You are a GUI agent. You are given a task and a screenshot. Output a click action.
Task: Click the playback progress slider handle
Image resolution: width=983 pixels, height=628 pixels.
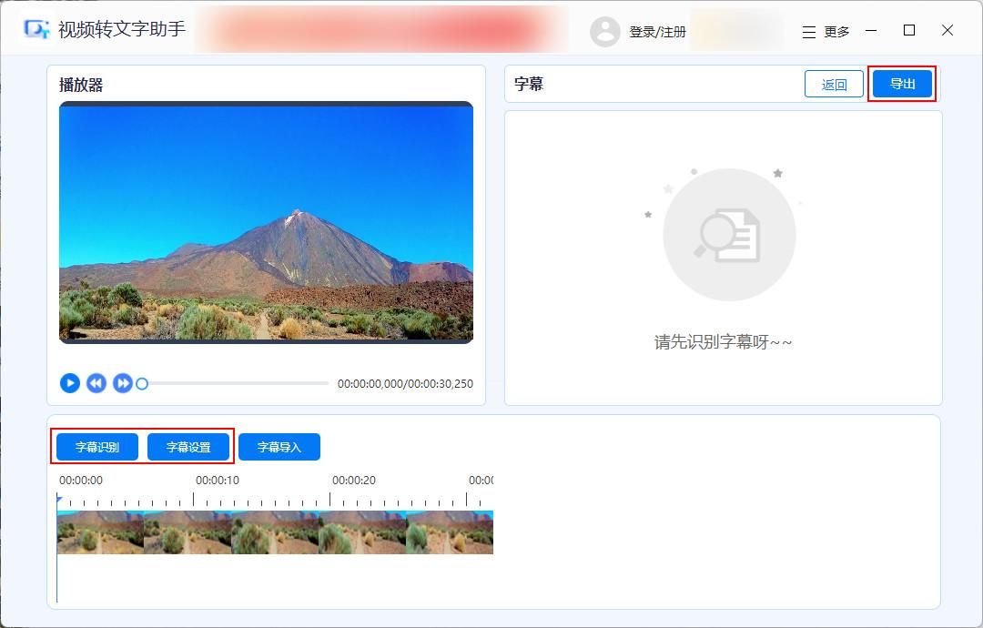click(x=142, y=384)
